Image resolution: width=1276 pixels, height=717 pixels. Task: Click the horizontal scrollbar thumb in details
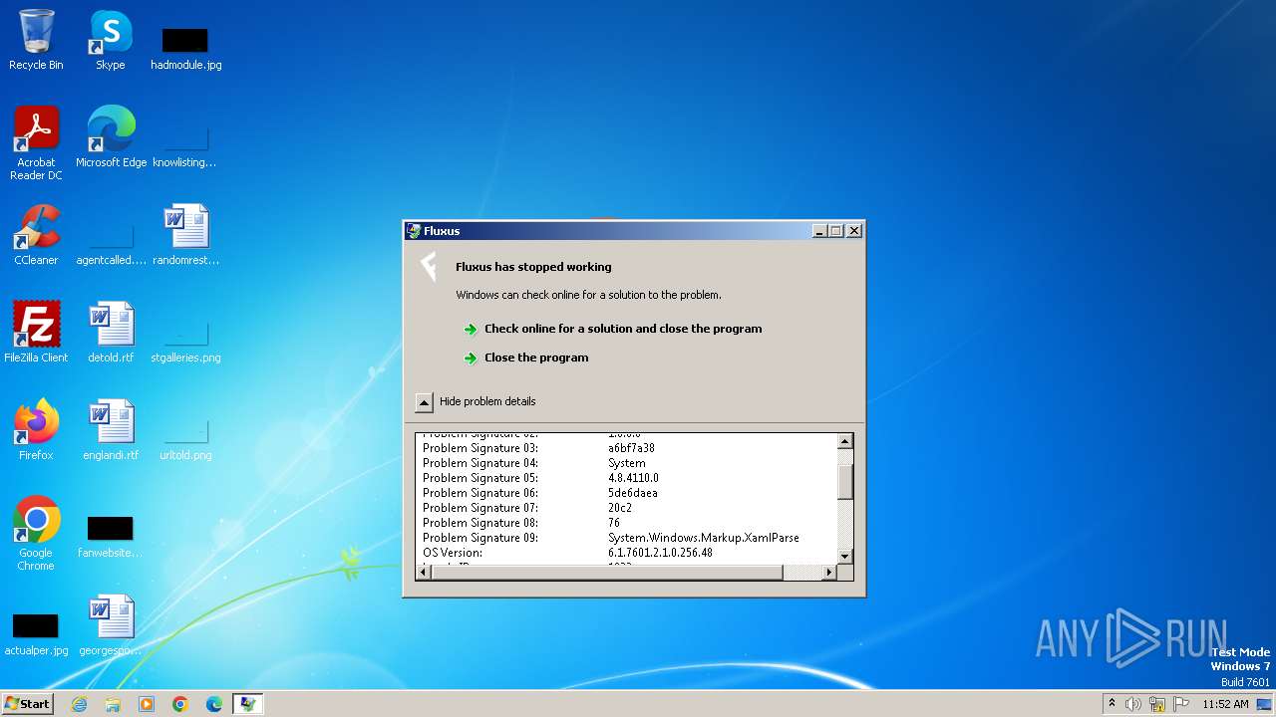[607, 573]
